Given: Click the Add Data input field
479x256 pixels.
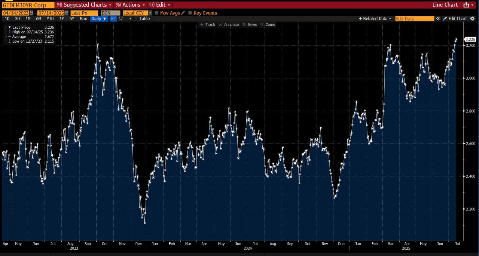Looking at the screenshot, I should [414, 19].
